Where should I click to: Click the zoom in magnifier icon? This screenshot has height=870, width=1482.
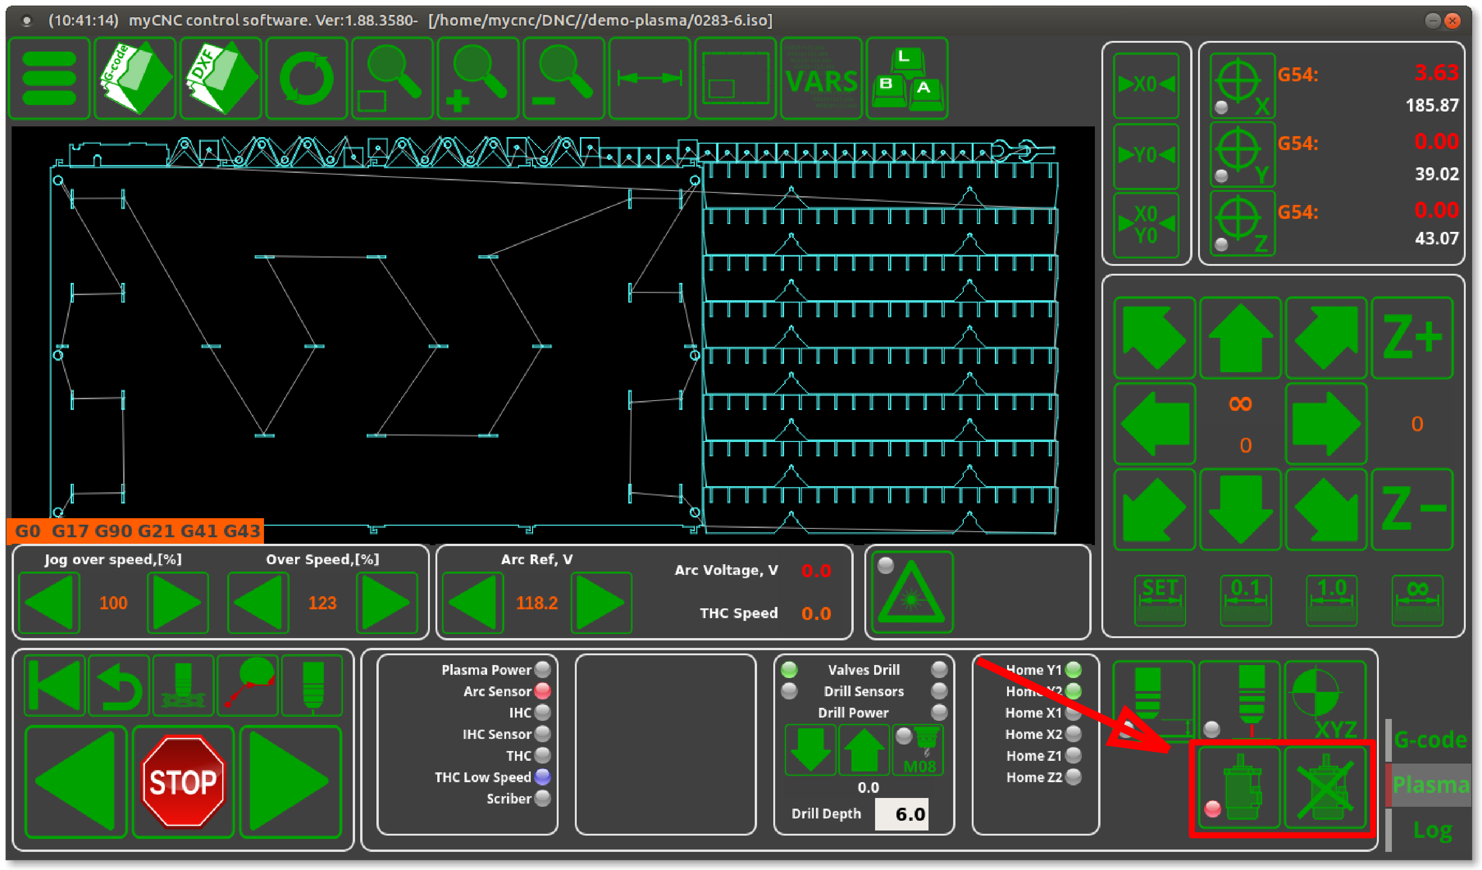click(478, 78)
